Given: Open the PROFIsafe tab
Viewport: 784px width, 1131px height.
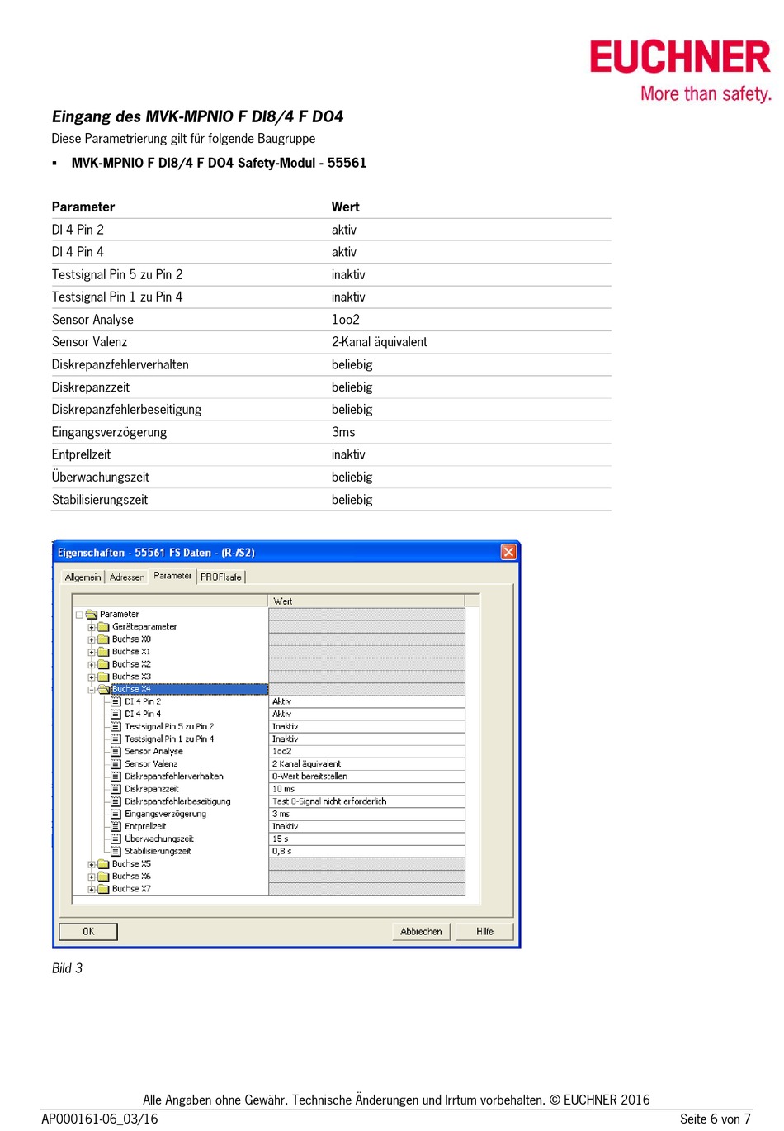Looking at the screenshot, I should click(221, 577).
